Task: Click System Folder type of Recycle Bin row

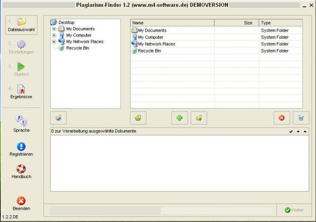Action: point(275,51)
